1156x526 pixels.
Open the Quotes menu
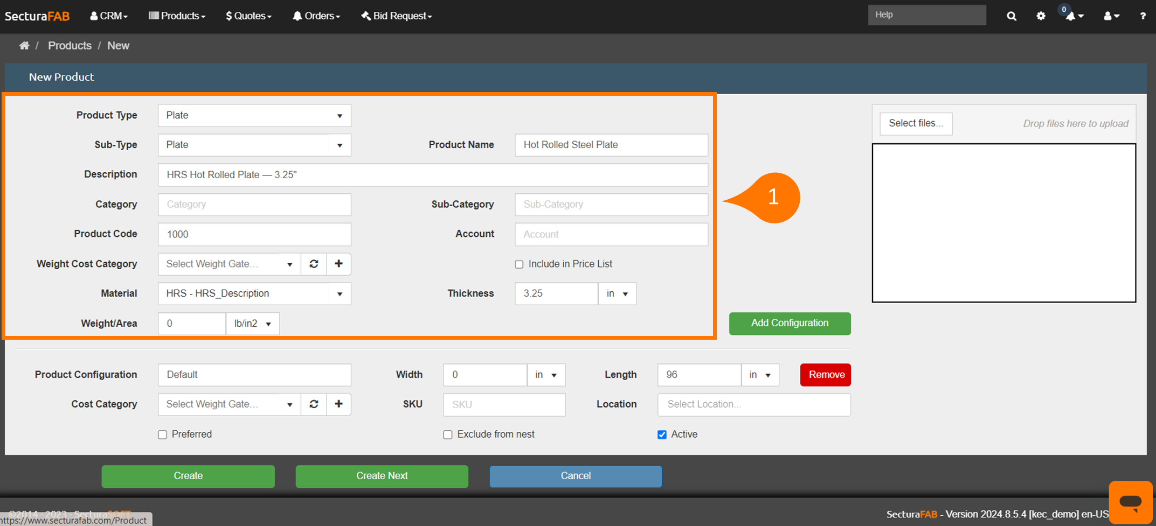(x=248, y=16)
